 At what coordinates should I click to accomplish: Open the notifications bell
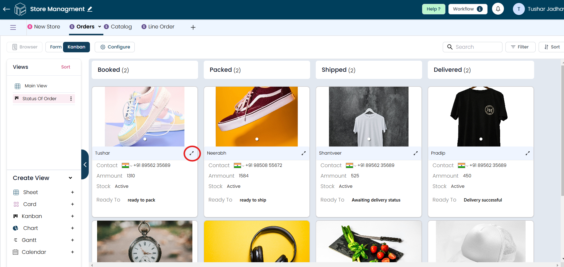(498, 9)
